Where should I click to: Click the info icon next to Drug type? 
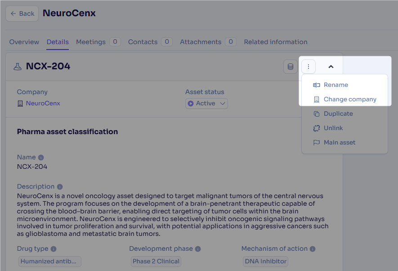(54, 249)
